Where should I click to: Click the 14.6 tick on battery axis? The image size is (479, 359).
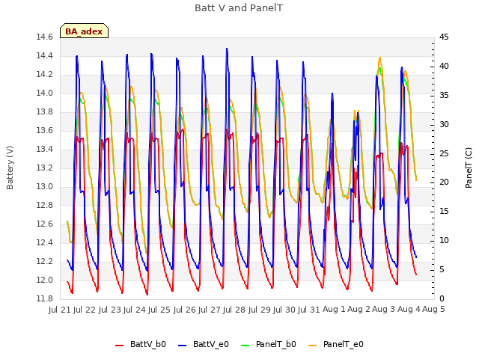tap(45, 37)
